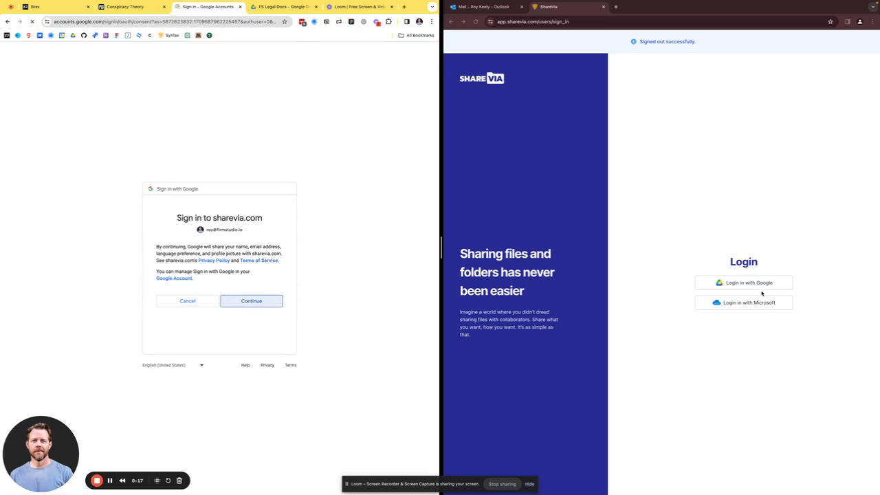This screenshot has height=495, width=880.
Task: Pause the Loom recording
Action: [x=110, y=481]
